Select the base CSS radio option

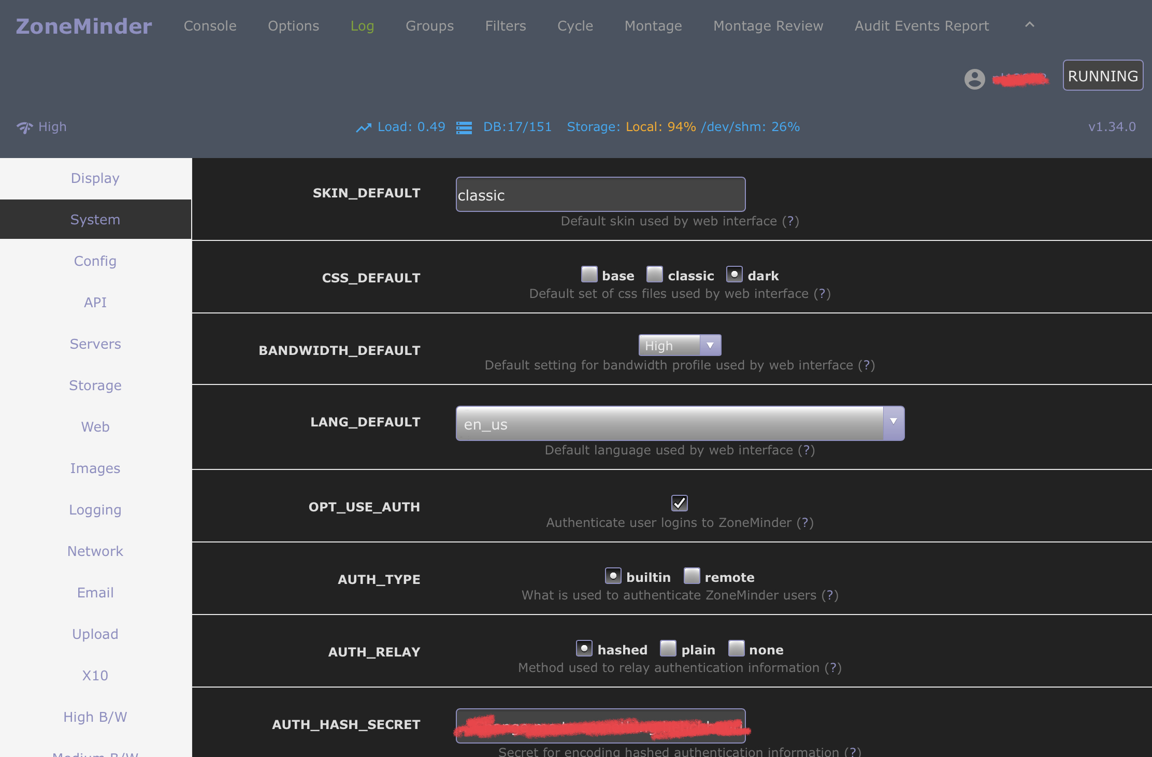pyautogui.click(x=589, y=274)
